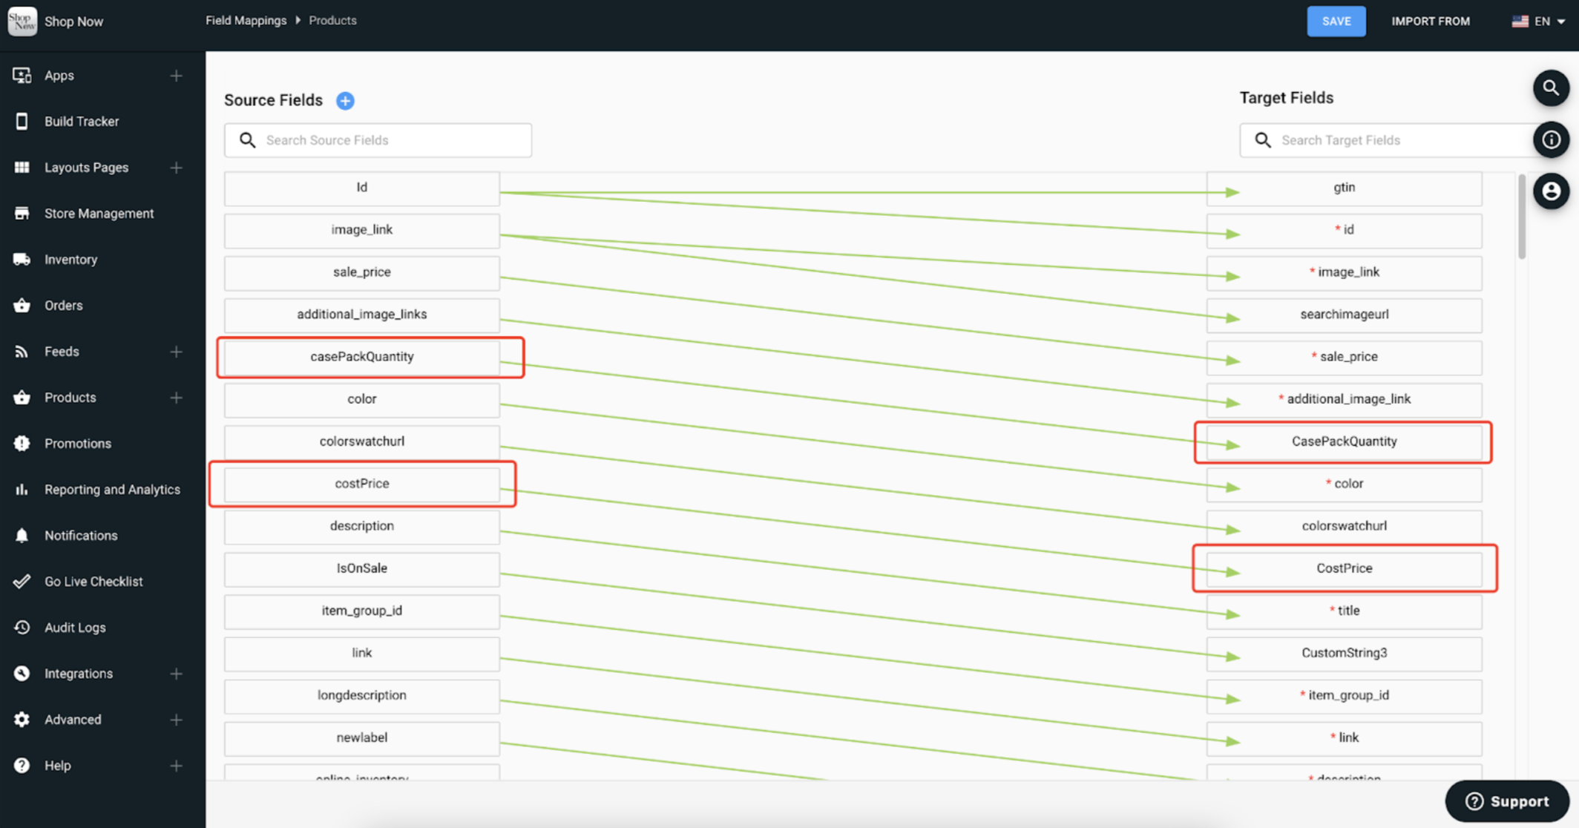Select the casePackQuantity source field
The height and width of the screenshot is (828, 1579).
[362, 357]
